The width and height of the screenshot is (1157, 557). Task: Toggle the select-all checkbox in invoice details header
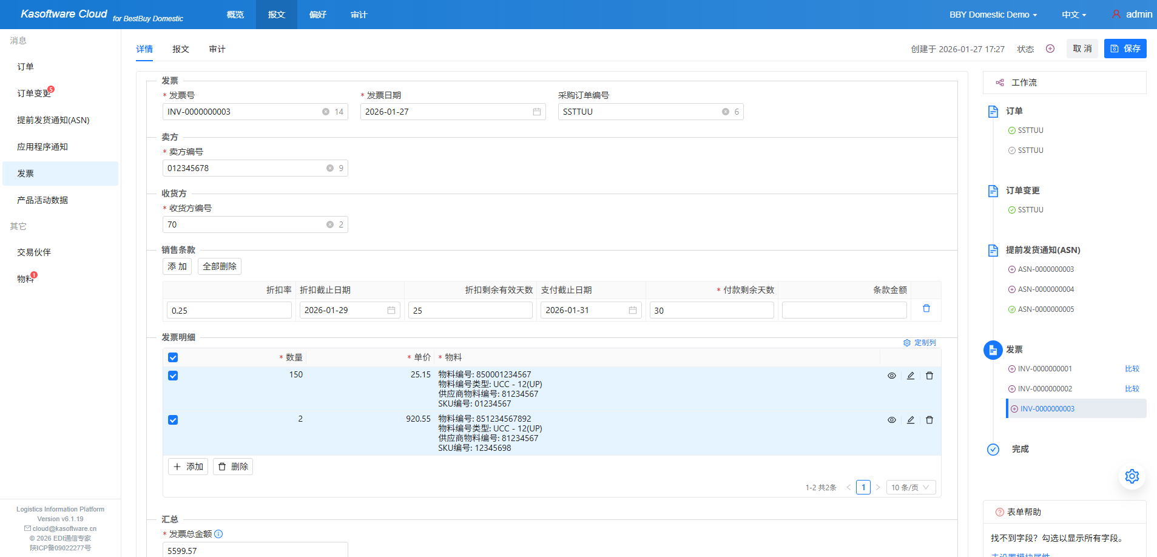coord(173,357)
